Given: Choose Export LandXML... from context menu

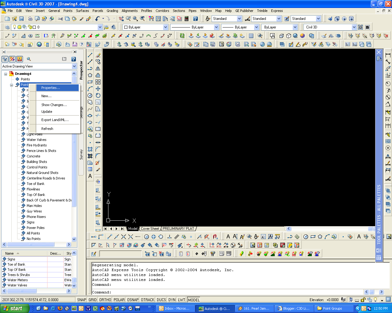Looking at the screenshot, I should [x=58, y=120].
